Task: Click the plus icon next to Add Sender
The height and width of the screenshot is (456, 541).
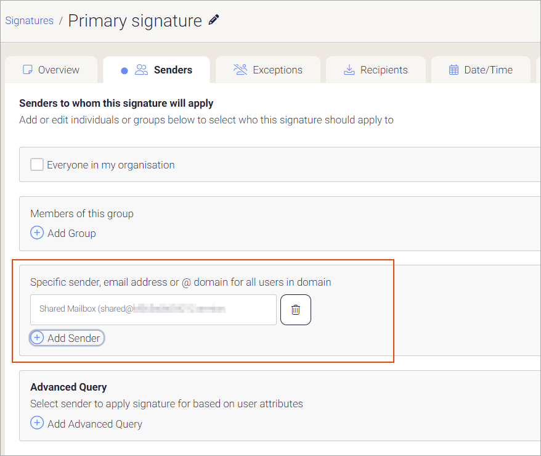Action: [37, 338]
